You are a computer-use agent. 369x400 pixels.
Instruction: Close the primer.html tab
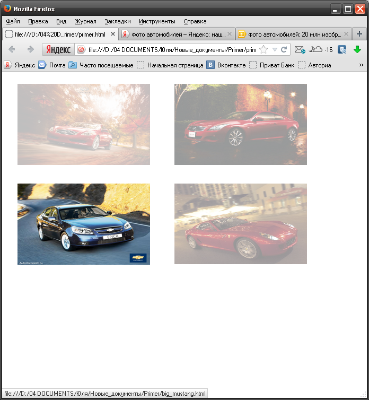(113, 34)
